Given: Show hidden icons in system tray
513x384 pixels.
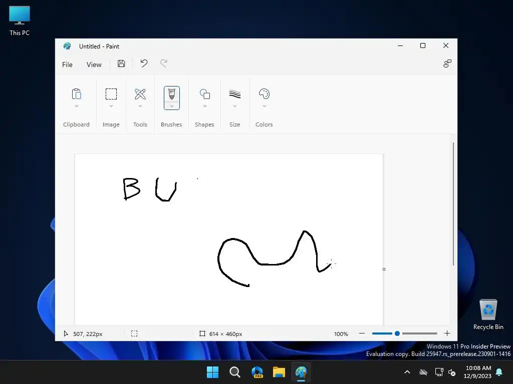Looking at the screenshot, I should [407, 372].
